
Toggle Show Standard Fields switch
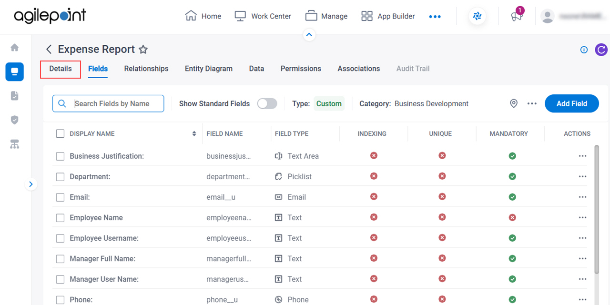coord(267,103)
